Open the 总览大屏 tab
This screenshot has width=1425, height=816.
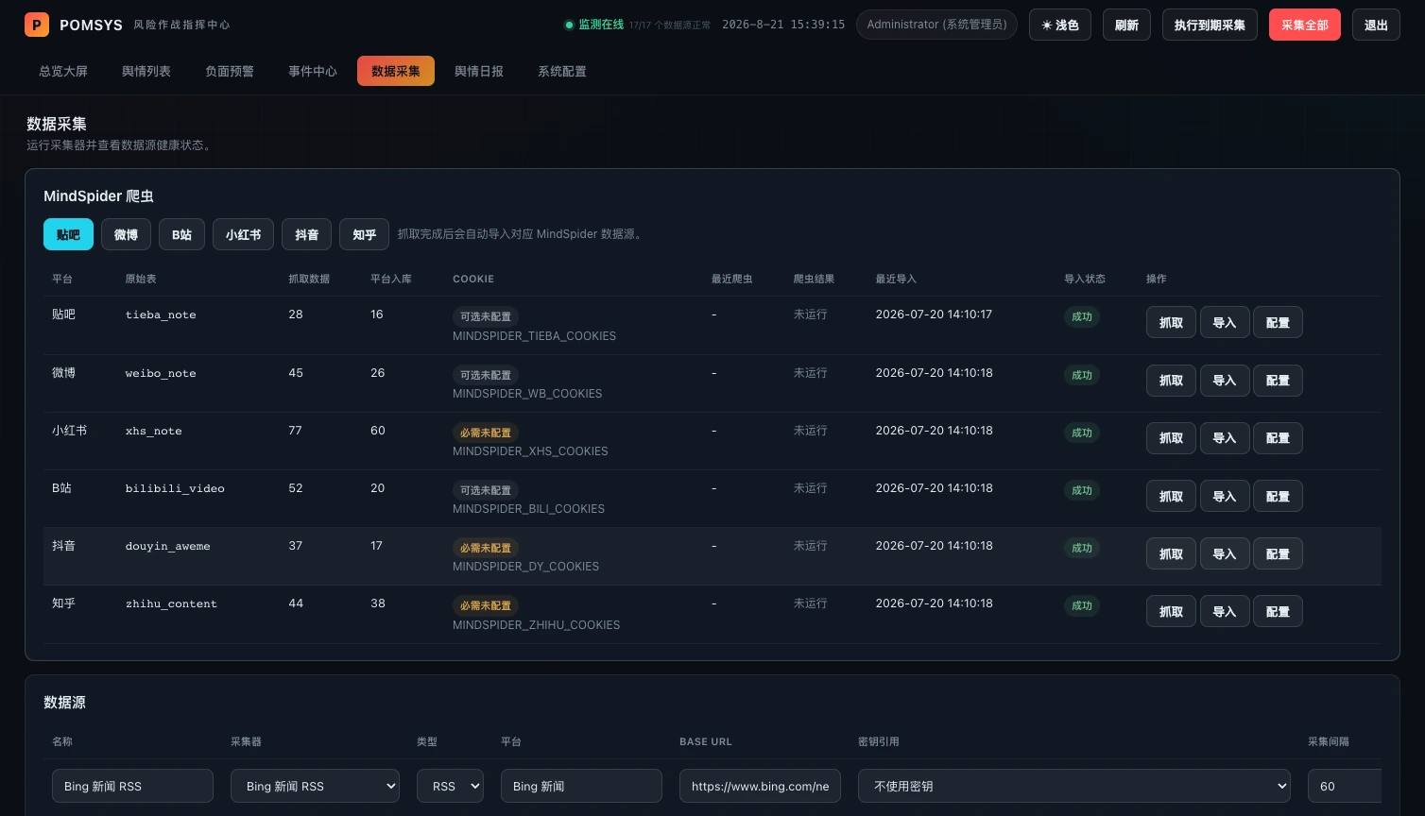coord(63,71)
